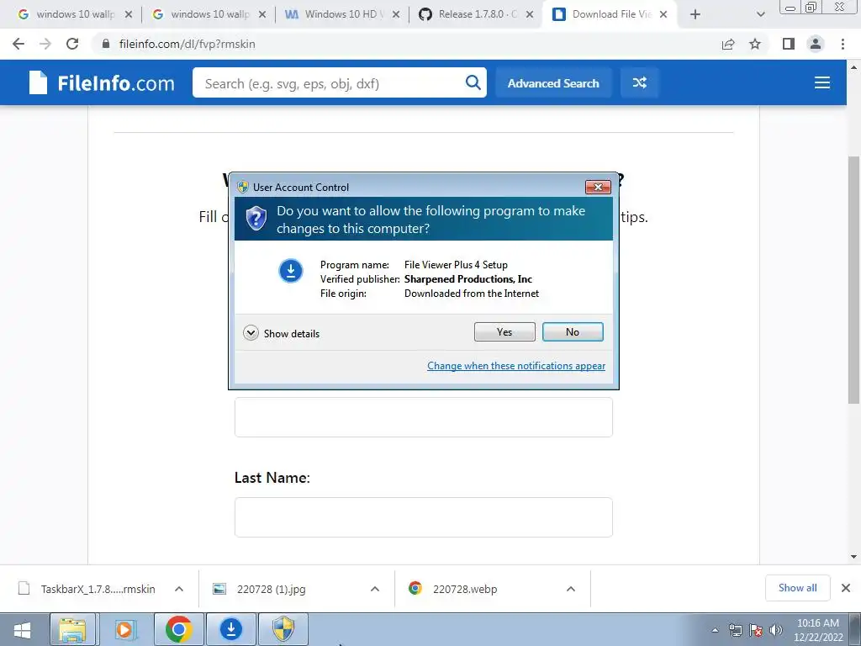Open Chrome profile avatar menu
Screen dimensions: 861x646
coord(816,44)
